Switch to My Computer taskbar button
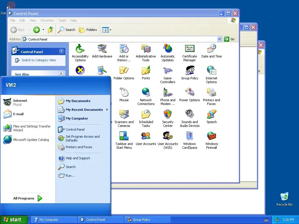Viewport: 299px width, 224px height. click(54, 220)
